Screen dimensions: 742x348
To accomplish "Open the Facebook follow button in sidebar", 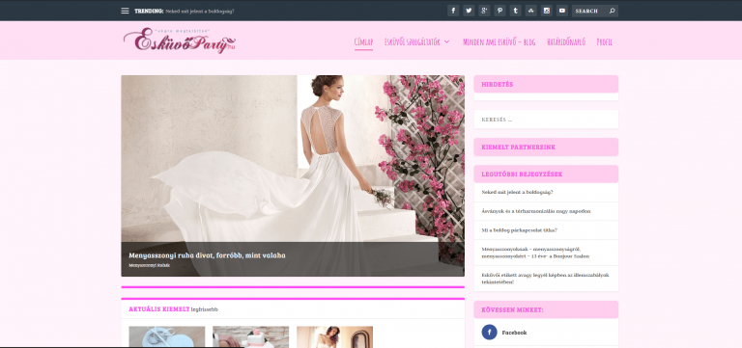I will tap(504, 333).
